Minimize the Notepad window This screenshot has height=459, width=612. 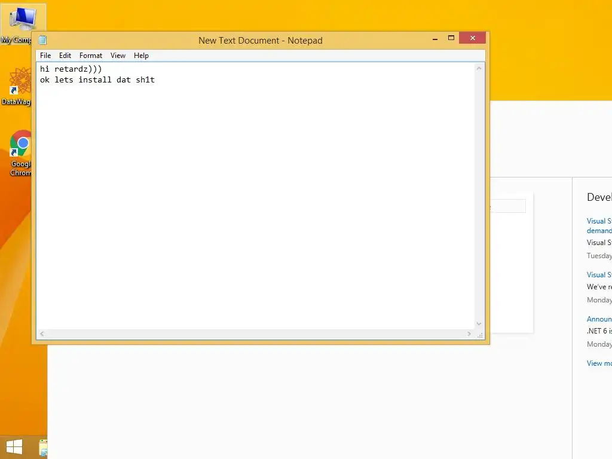pyautogui.click(x=435, y=38)
